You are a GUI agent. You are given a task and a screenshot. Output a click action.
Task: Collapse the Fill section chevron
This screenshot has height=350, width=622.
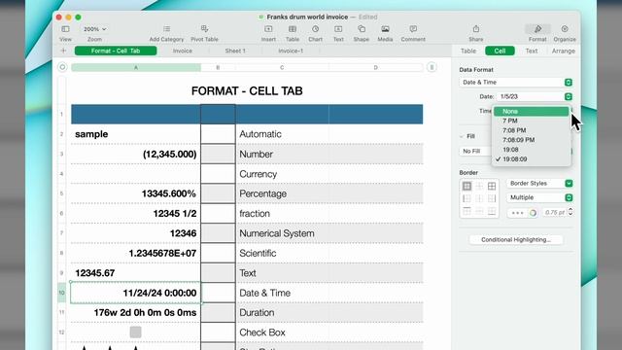(462, 136)
